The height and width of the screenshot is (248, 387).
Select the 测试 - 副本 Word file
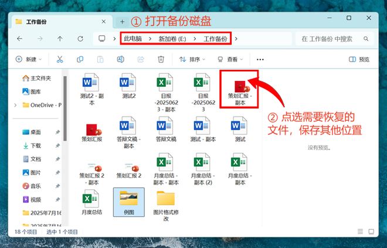[203, 130]
